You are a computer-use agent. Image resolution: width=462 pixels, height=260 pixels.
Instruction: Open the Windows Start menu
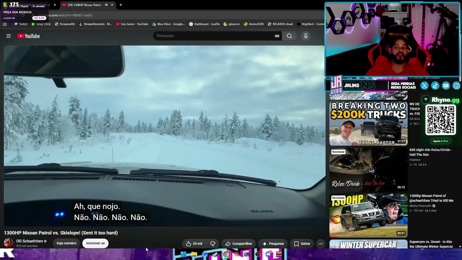click(x=183, y=255)
